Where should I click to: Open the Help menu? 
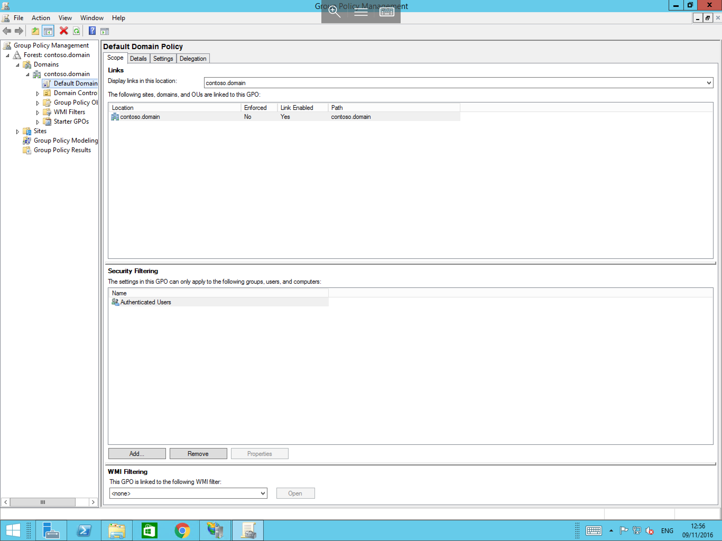coord(118,18)
